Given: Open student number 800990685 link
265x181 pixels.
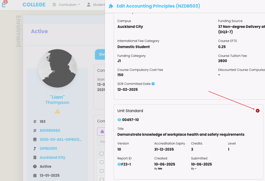Looking at the screenshot, I should (50, 131).
